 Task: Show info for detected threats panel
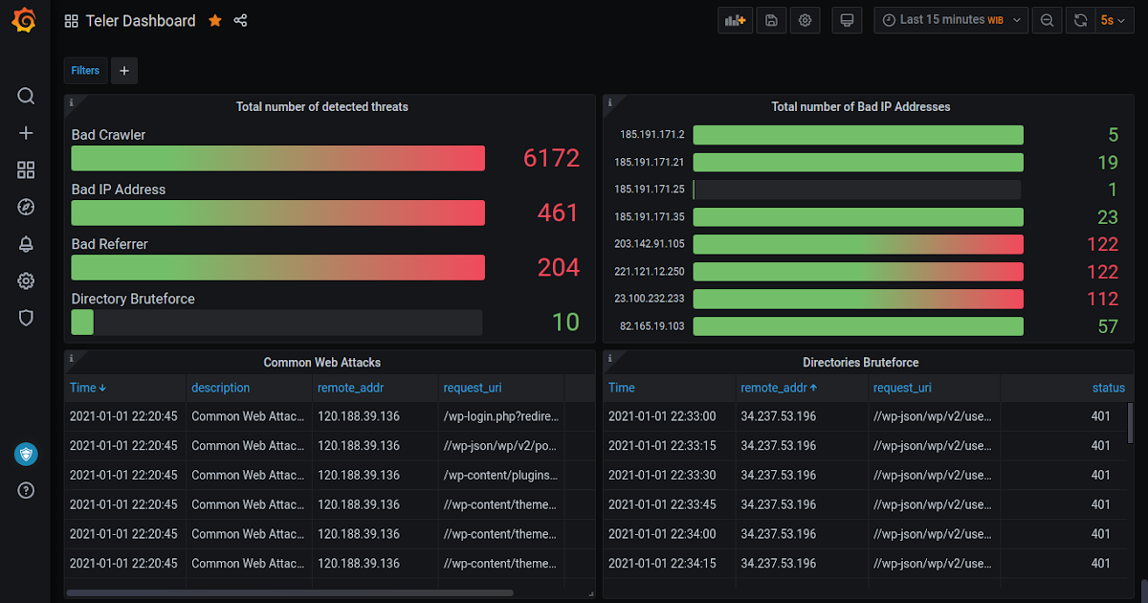72,102
